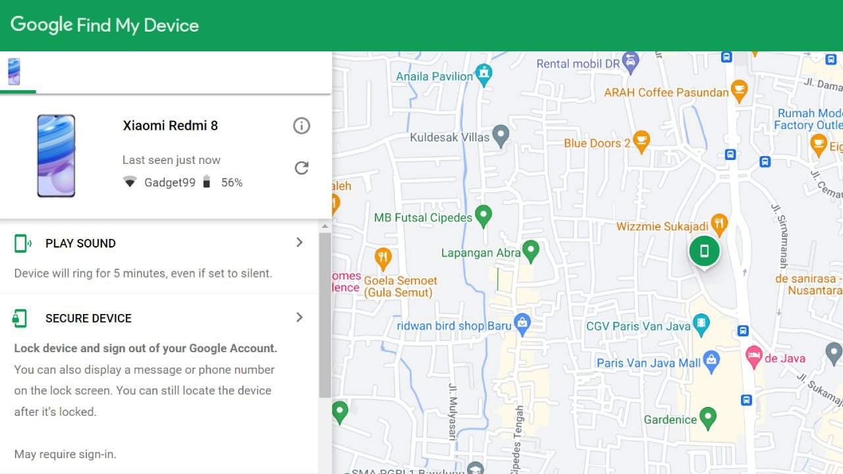The image size is (843, 474).
Task: Click the battery icon beside 56%
Action: tap(206, 182)
